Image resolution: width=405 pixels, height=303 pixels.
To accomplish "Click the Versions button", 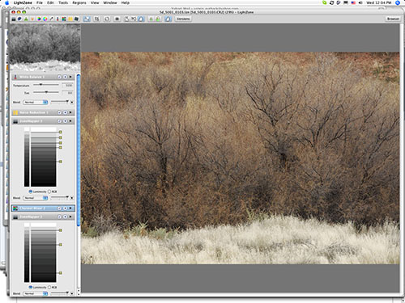I will click(x=183, y=19).
